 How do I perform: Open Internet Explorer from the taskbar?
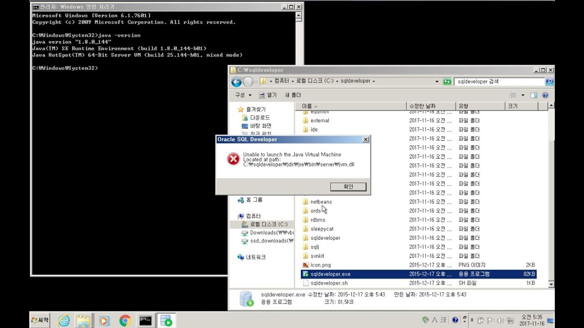[x=64, y=321]
